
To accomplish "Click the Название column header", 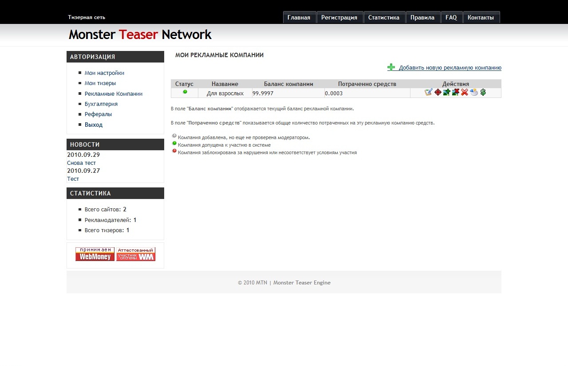I will (x=225, y=84).
